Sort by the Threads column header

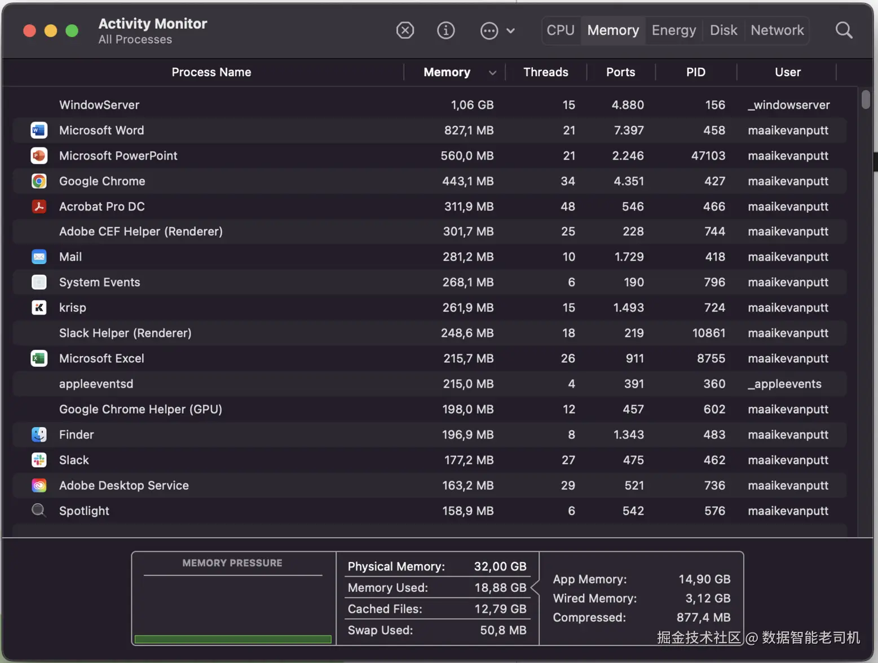tap(546, 72)
